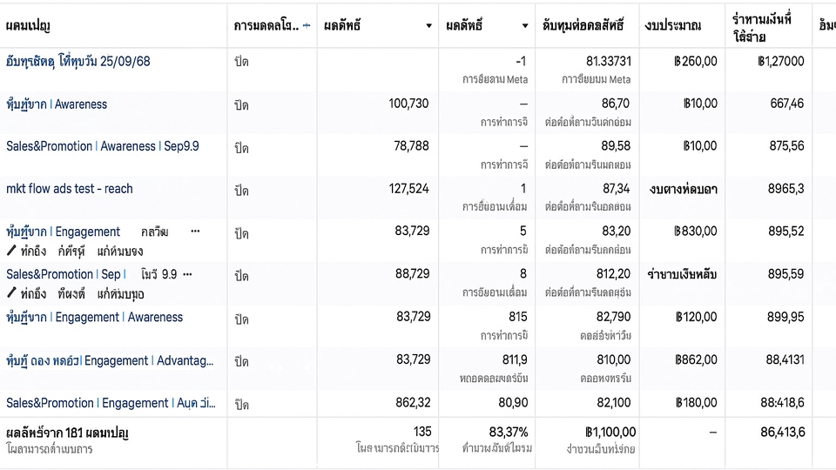Open the first Awareness-only campaign link
This screenshot has height=470, width=836.
tap(57, 104)
